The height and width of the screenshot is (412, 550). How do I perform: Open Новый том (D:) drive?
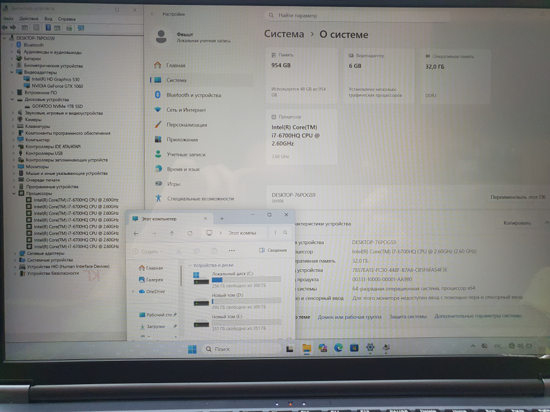tap(237, 300)
